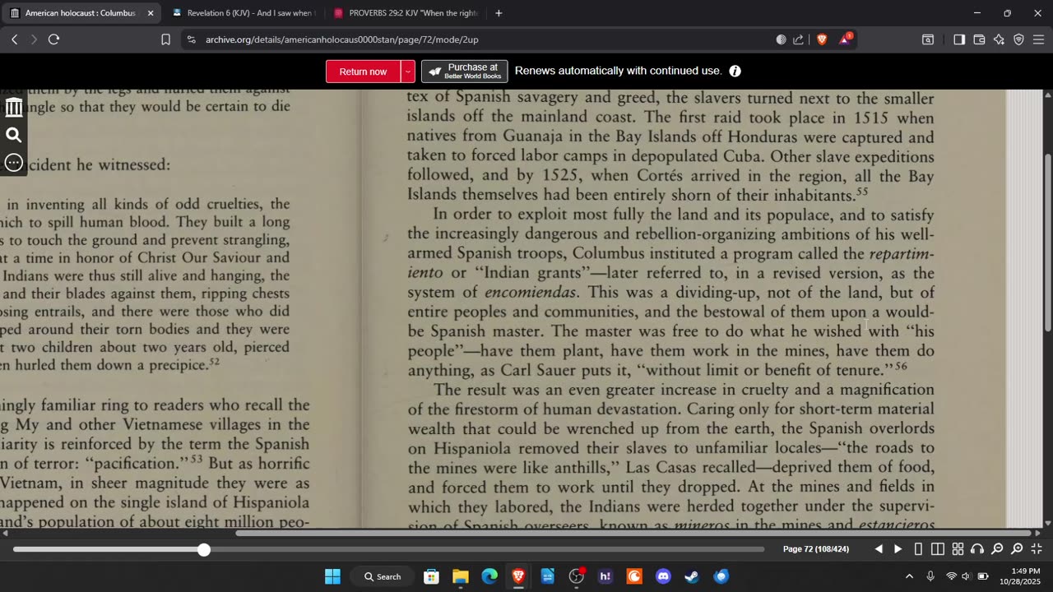
Task: Open the more options ellipsis in sidebar
Action: tap(14, 162)
